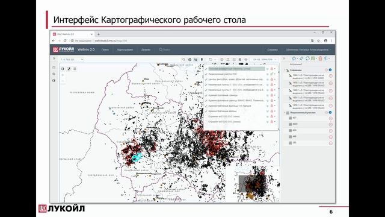Toggle the highlighted layers button in map toolbar

(196, 60)
